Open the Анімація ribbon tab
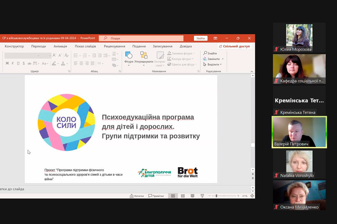Image resolution: width=337 pixels, height=224 pixels. coord(60,46)
